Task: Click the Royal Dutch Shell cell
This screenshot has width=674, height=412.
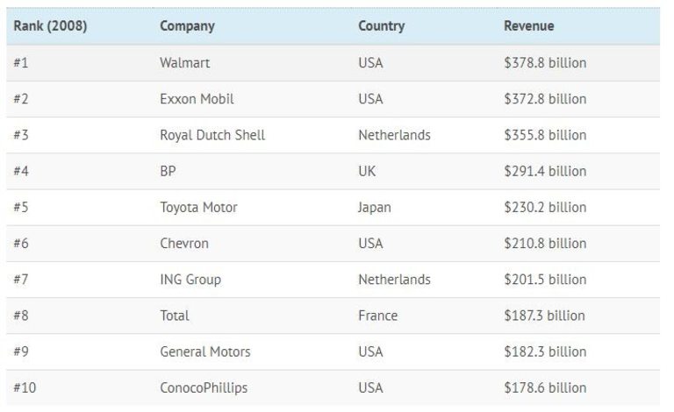Action: (212, 135)
